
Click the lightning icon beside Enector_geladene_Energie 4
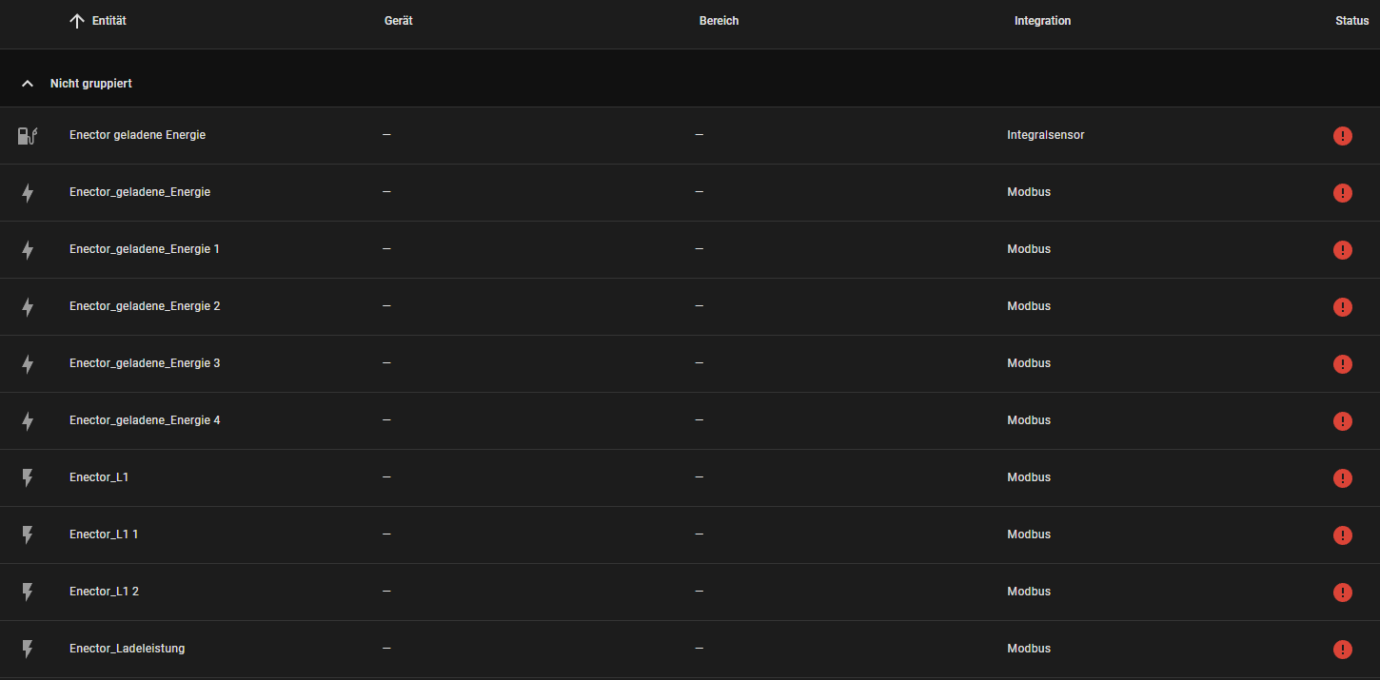28,421
